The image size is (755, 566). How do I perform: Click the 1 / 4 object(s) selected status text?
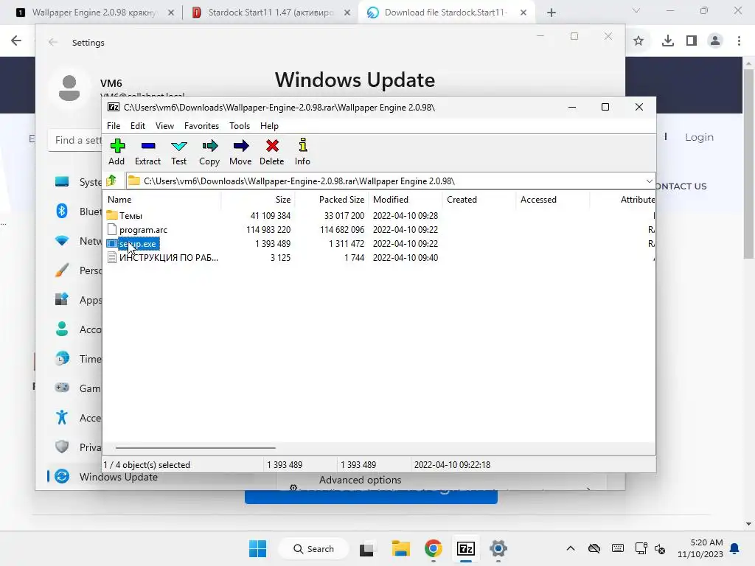[x=147, y=465]
